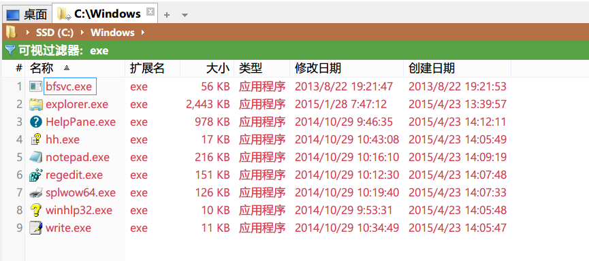589x261 pixels.
Task: Click the notepad.exe file icon
Action: pos(35,157)
